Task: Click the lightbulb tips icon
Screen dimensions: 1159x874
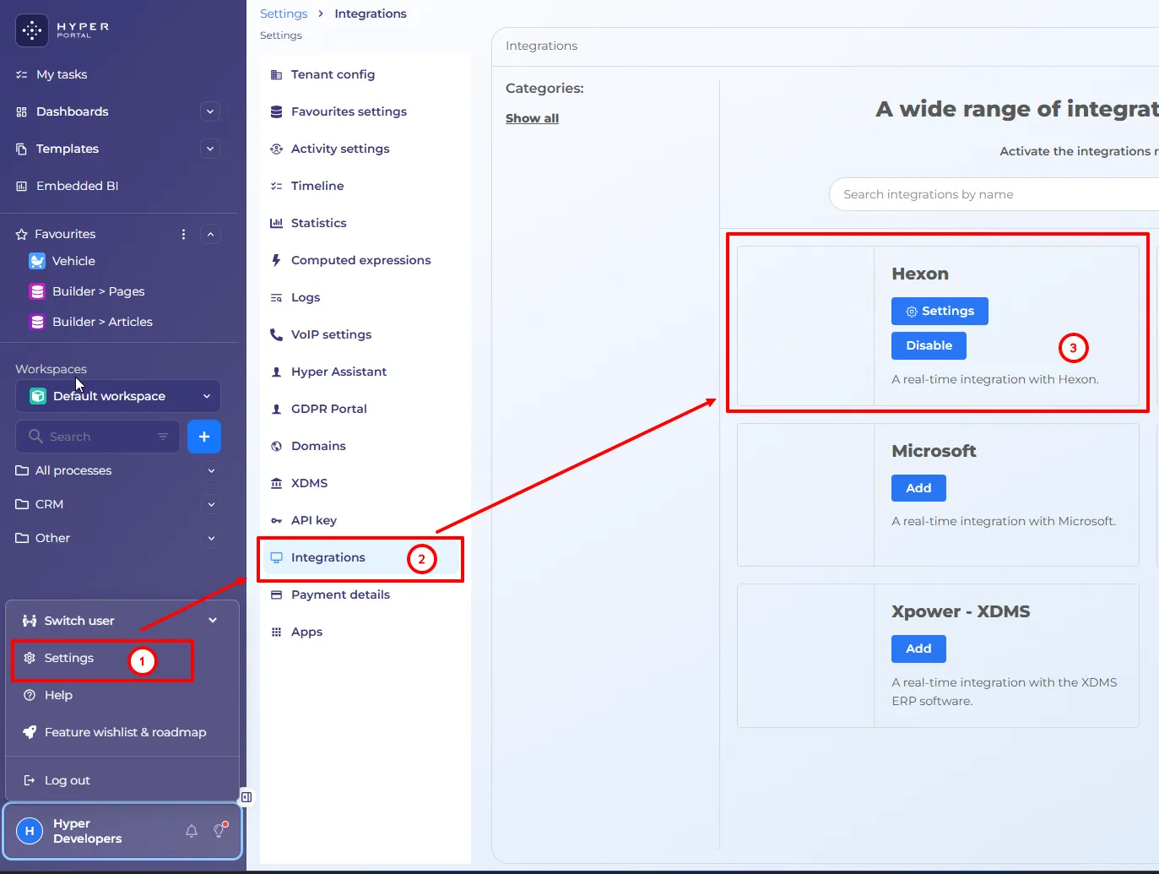Action: tap(219, 830)
